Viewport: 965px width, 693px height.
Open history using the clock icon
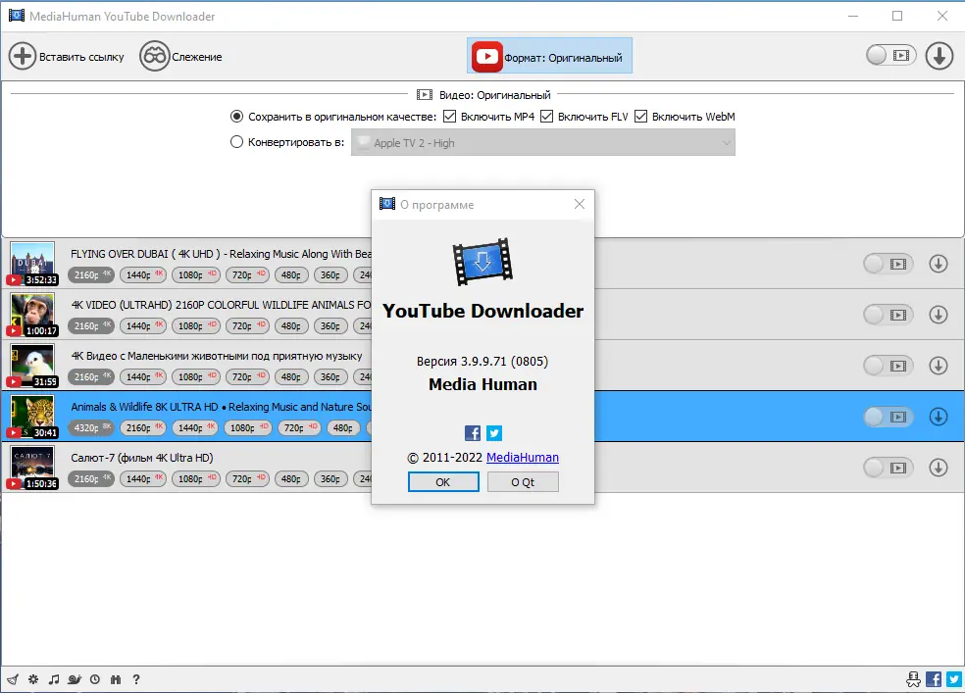pos(95,679)
